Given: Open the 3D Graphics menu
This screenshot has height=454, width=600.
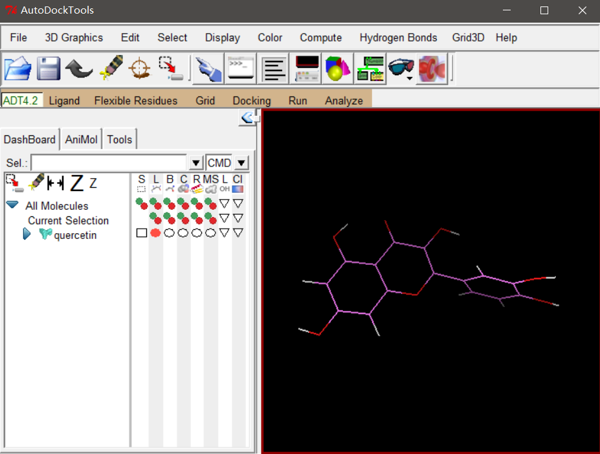Looking at the screenshot, I should [x=74, y=38].
